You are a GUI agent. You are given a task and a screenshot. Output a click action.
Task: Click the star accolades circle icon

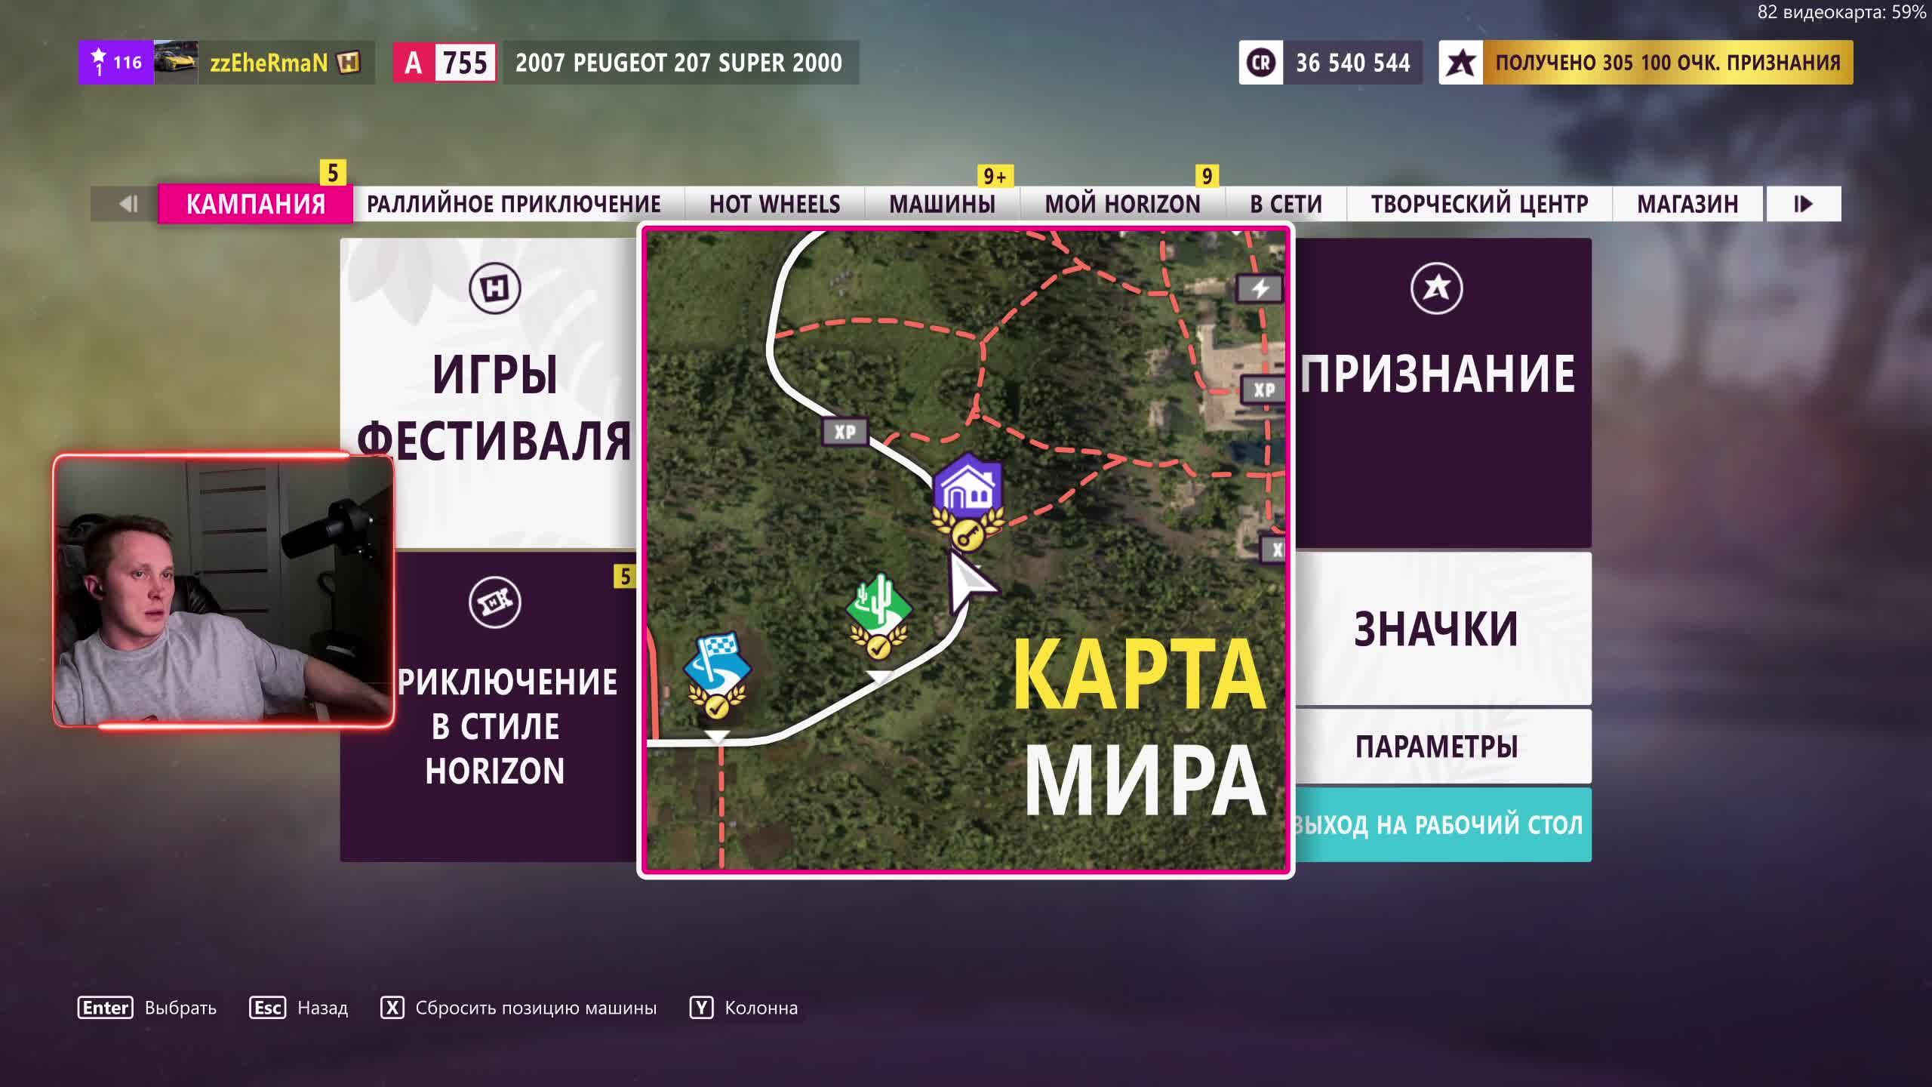(1436, 288)
